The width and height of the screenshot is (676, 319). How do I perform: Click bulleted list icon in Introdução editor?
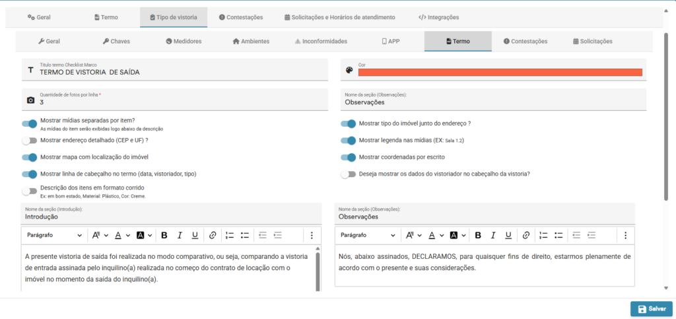pyautogui.click(x=245, y=235)
